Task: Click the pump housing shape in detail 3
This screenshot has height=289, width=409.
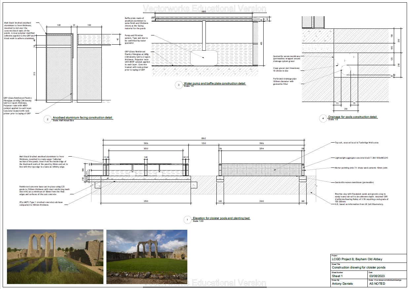Action: (204, 58)
